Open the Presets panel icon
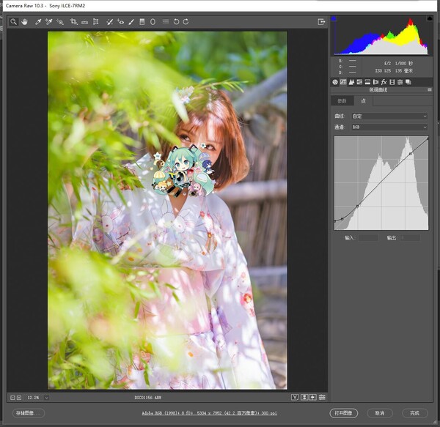This screenshot has width=440, height=427. (400, 82)
